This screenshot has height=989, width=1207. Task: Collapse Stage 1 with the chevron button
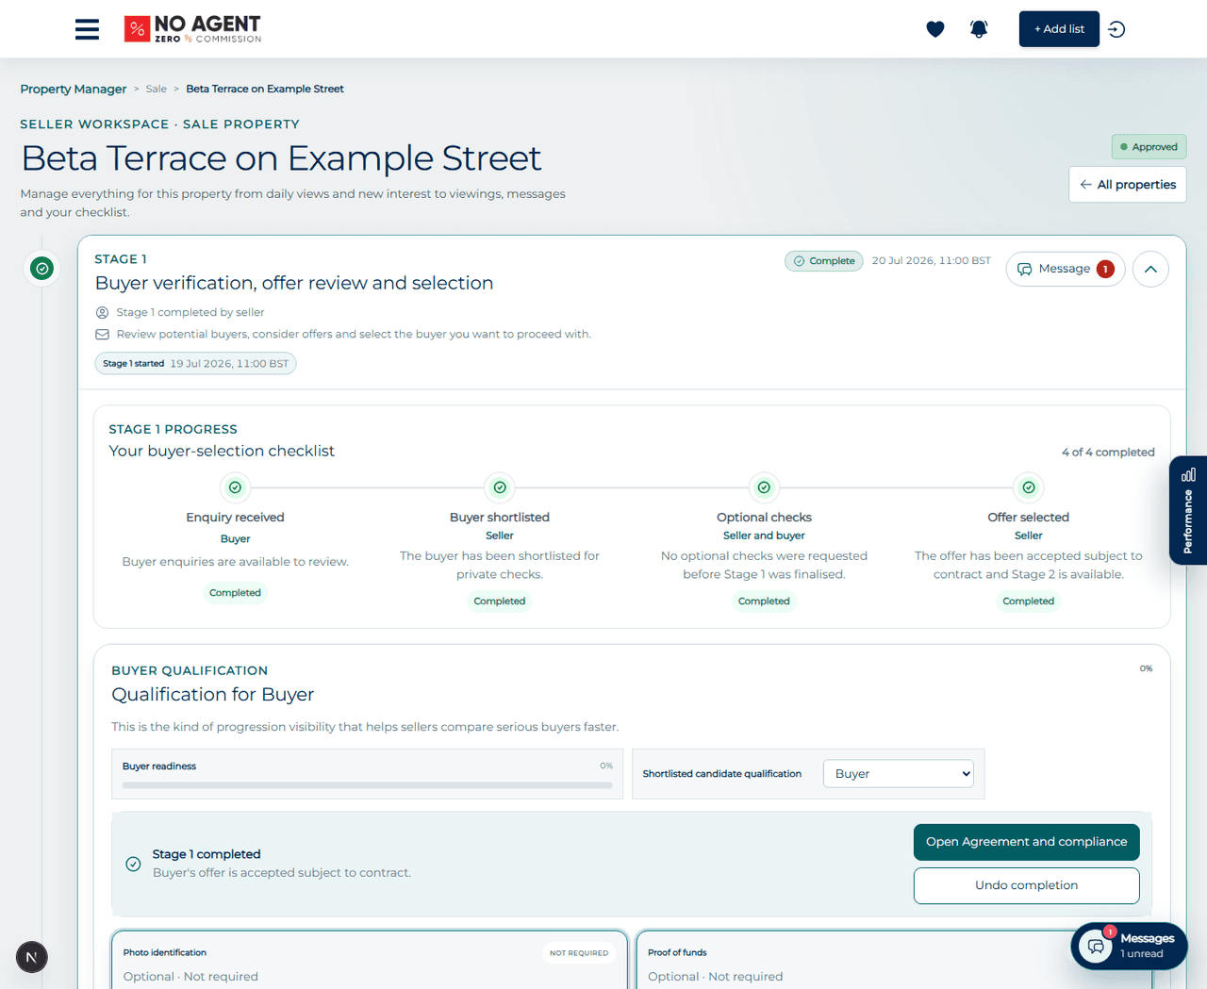(1150, 269)
